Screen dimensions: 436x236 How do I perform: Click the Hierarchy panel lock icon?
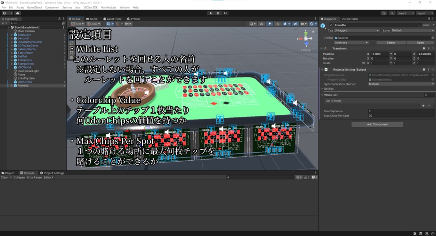(x=59, y=19)
